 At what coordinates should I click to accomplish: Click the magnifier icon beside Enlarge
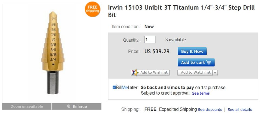point(69,107)
